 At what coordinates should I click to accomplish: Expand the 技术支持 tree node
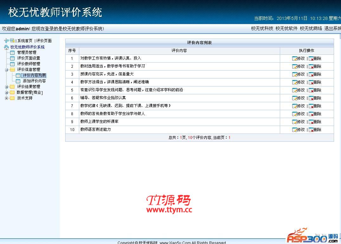pyautogui.click(x=7, y=98)
